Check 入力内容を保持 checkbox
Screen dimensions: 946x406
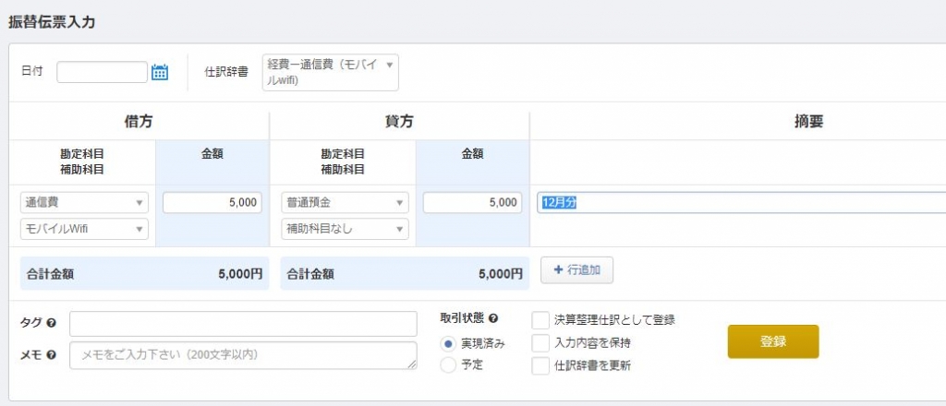[x=540, y=342]
